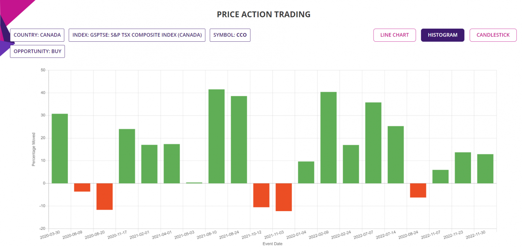Click the green bar for 2022-07-14

[396, 155]
